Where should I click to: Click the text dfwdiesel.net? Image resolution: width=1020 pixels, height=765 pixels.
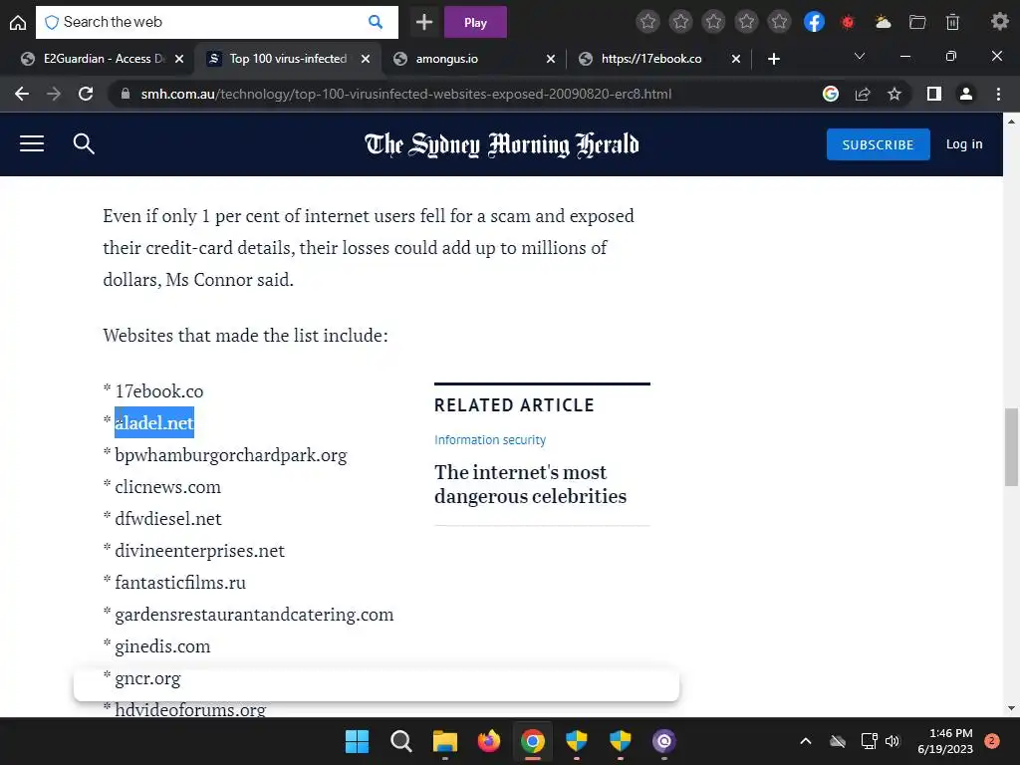tap(167, 518)
